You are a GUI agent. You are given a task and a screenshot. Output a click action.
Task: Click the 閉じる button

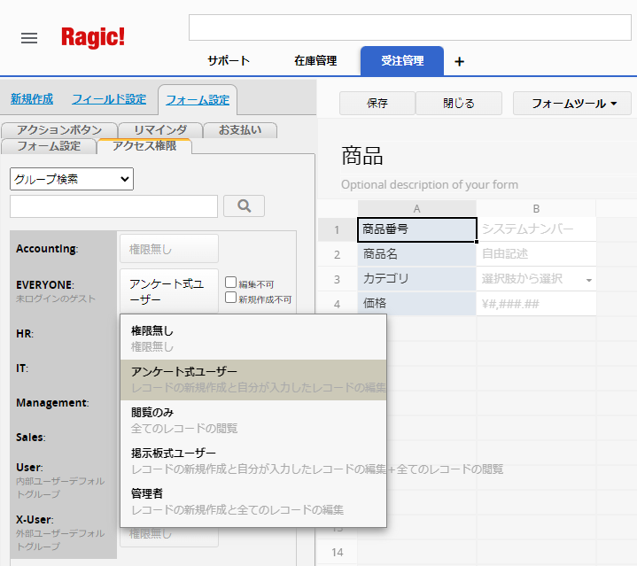tap(459, 104)
